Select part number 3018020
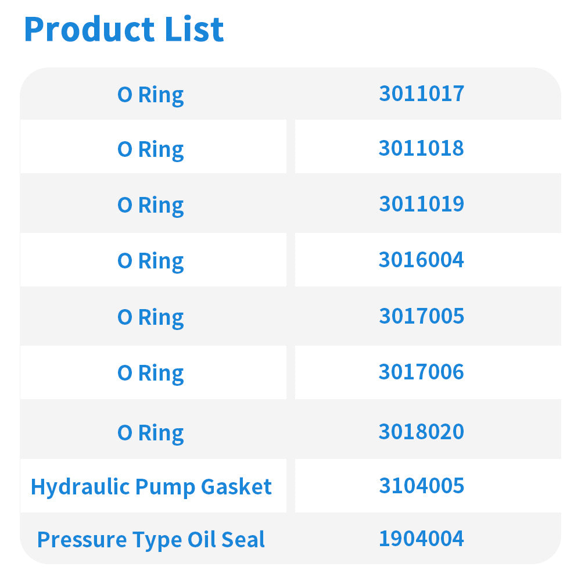The width and height of the screenshot is (581, 581). [x=421, y=432]
